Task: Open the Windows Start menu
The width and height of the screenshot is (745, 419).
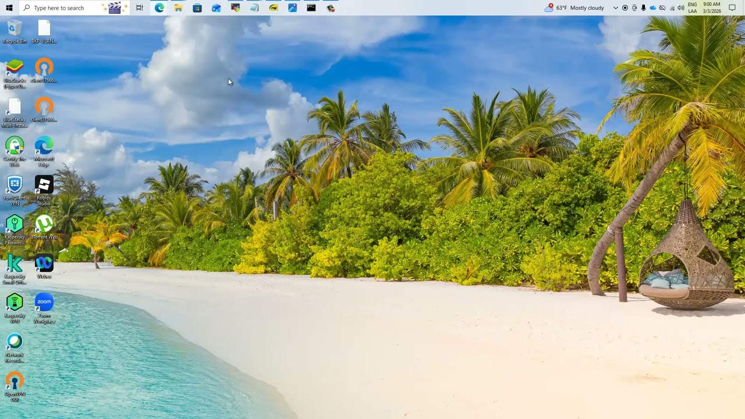Action: [9, 8]
